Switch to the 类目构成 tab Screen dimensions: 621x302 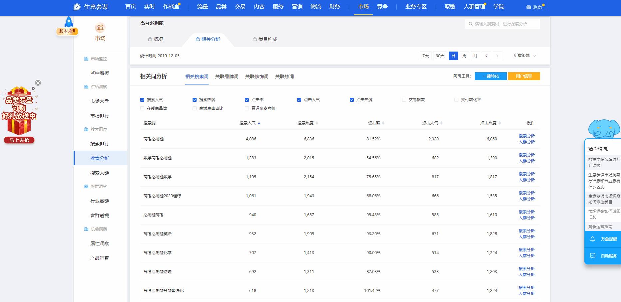(265, 39)
